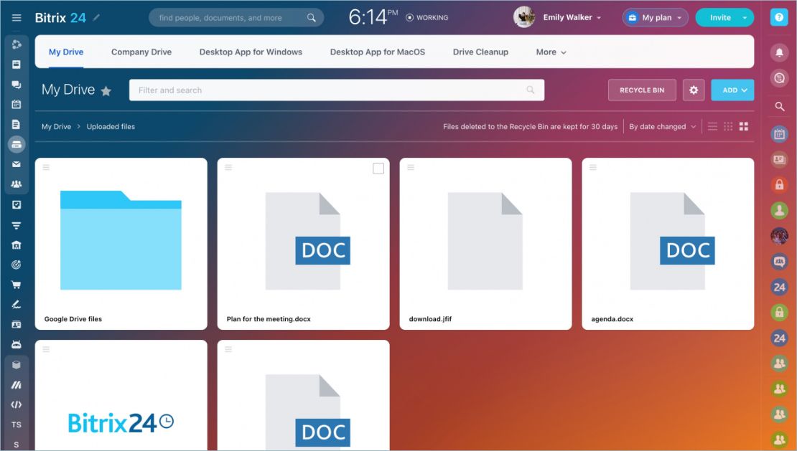Image resolution: width=797 pixels, height=451 pixels.
Task: Open the By date changed sort dropdown
Action: 662,127
